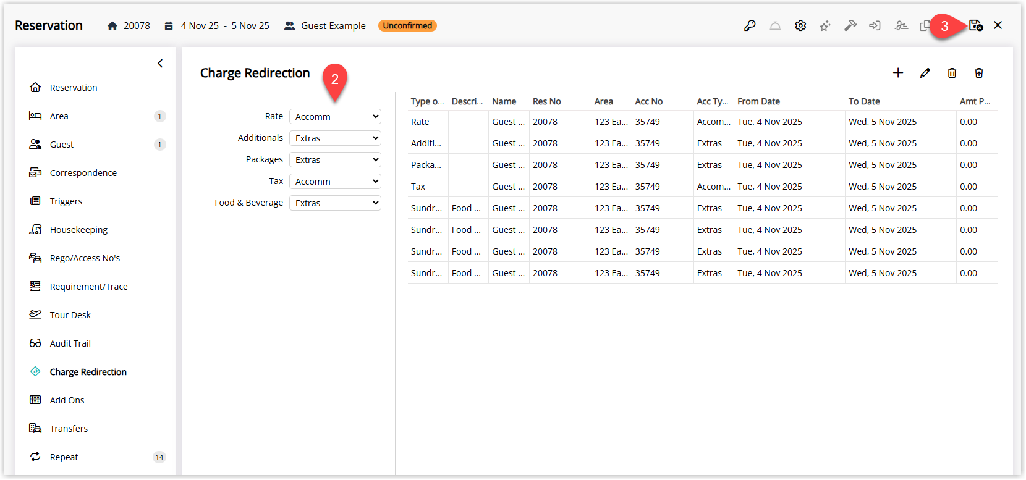Viewport: 1026px width, 480px height.
Task: Open the Rate account dropdown
Action: point(335,117)
